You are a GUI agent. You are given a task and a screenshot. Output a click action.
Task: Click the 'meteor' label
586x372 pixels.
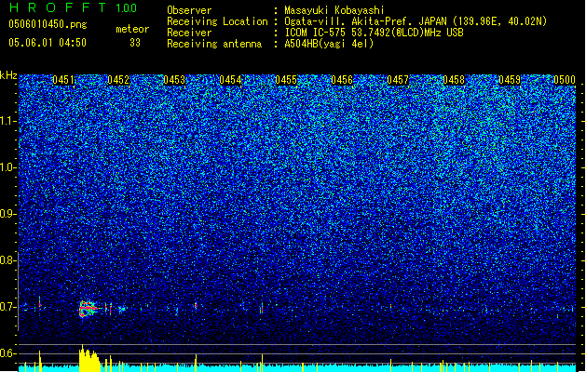(x=132, y=29)
